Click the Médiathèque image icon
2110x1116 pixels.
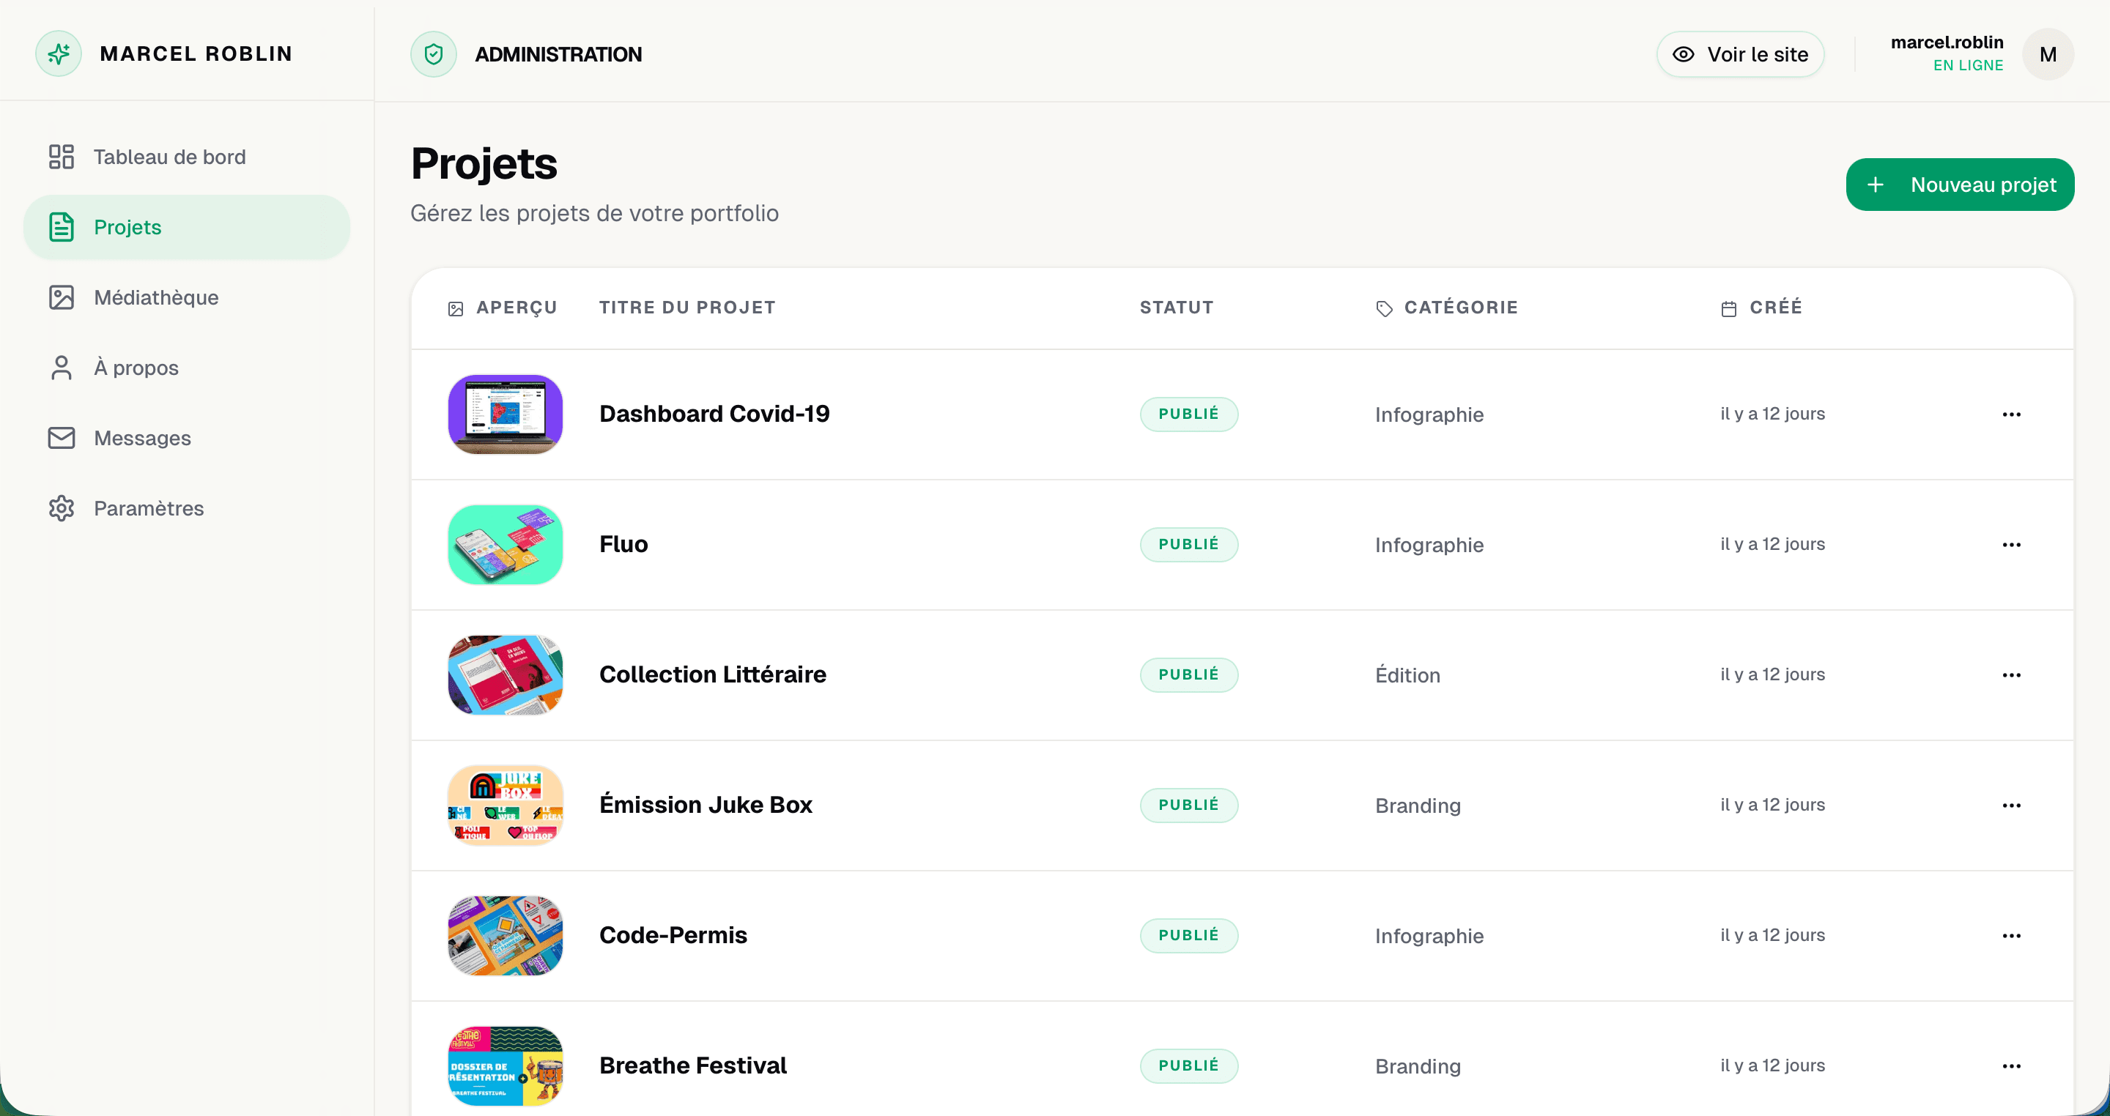(x=62, y=297)
